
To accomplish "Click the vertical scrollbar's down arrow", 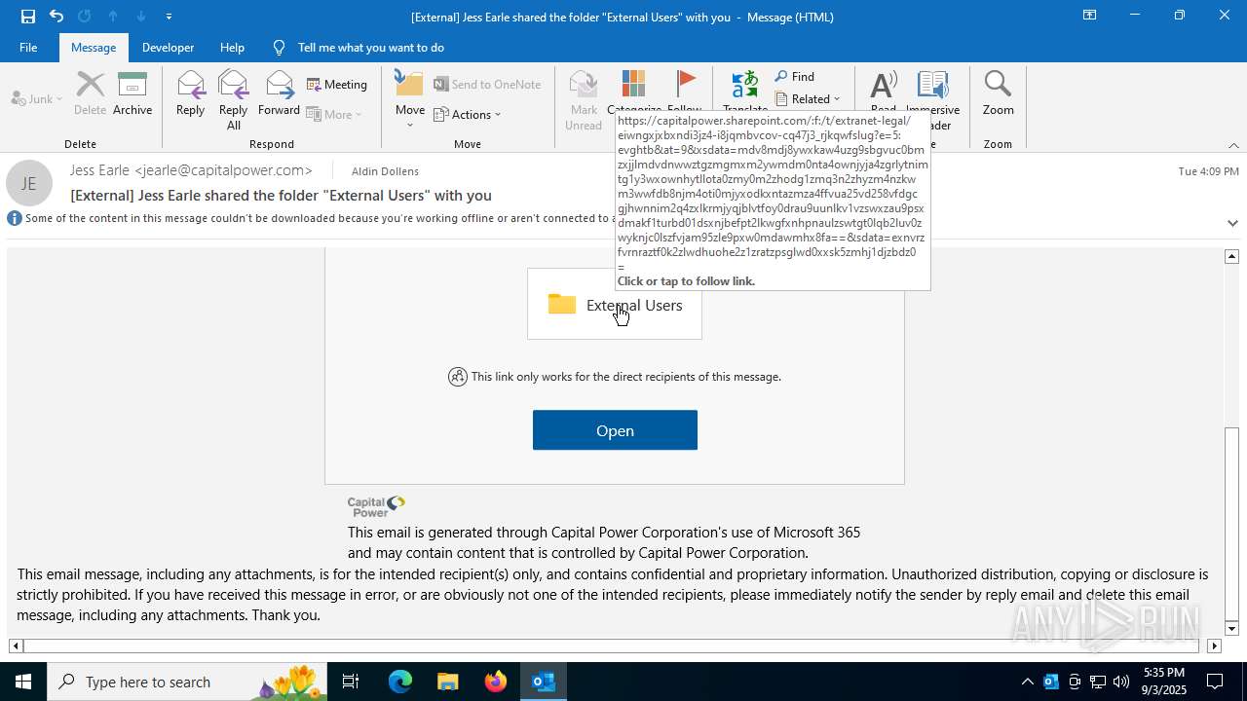I will point(1231,629).
